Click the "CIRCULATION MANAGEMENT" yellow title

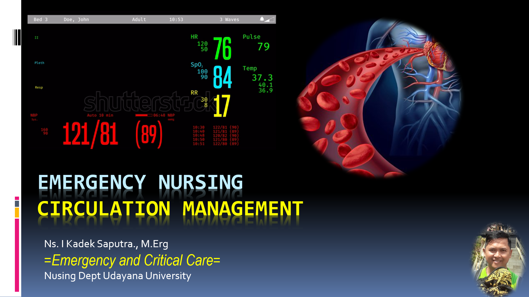170,209
